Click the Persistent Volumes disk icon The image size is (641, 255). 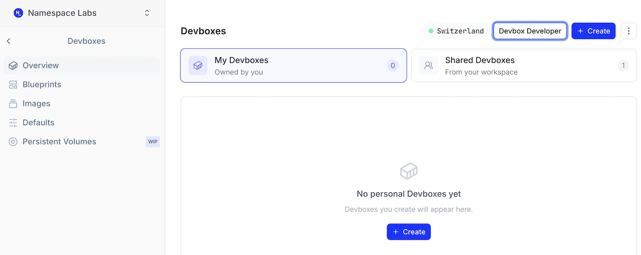click(x=13, y=142)
